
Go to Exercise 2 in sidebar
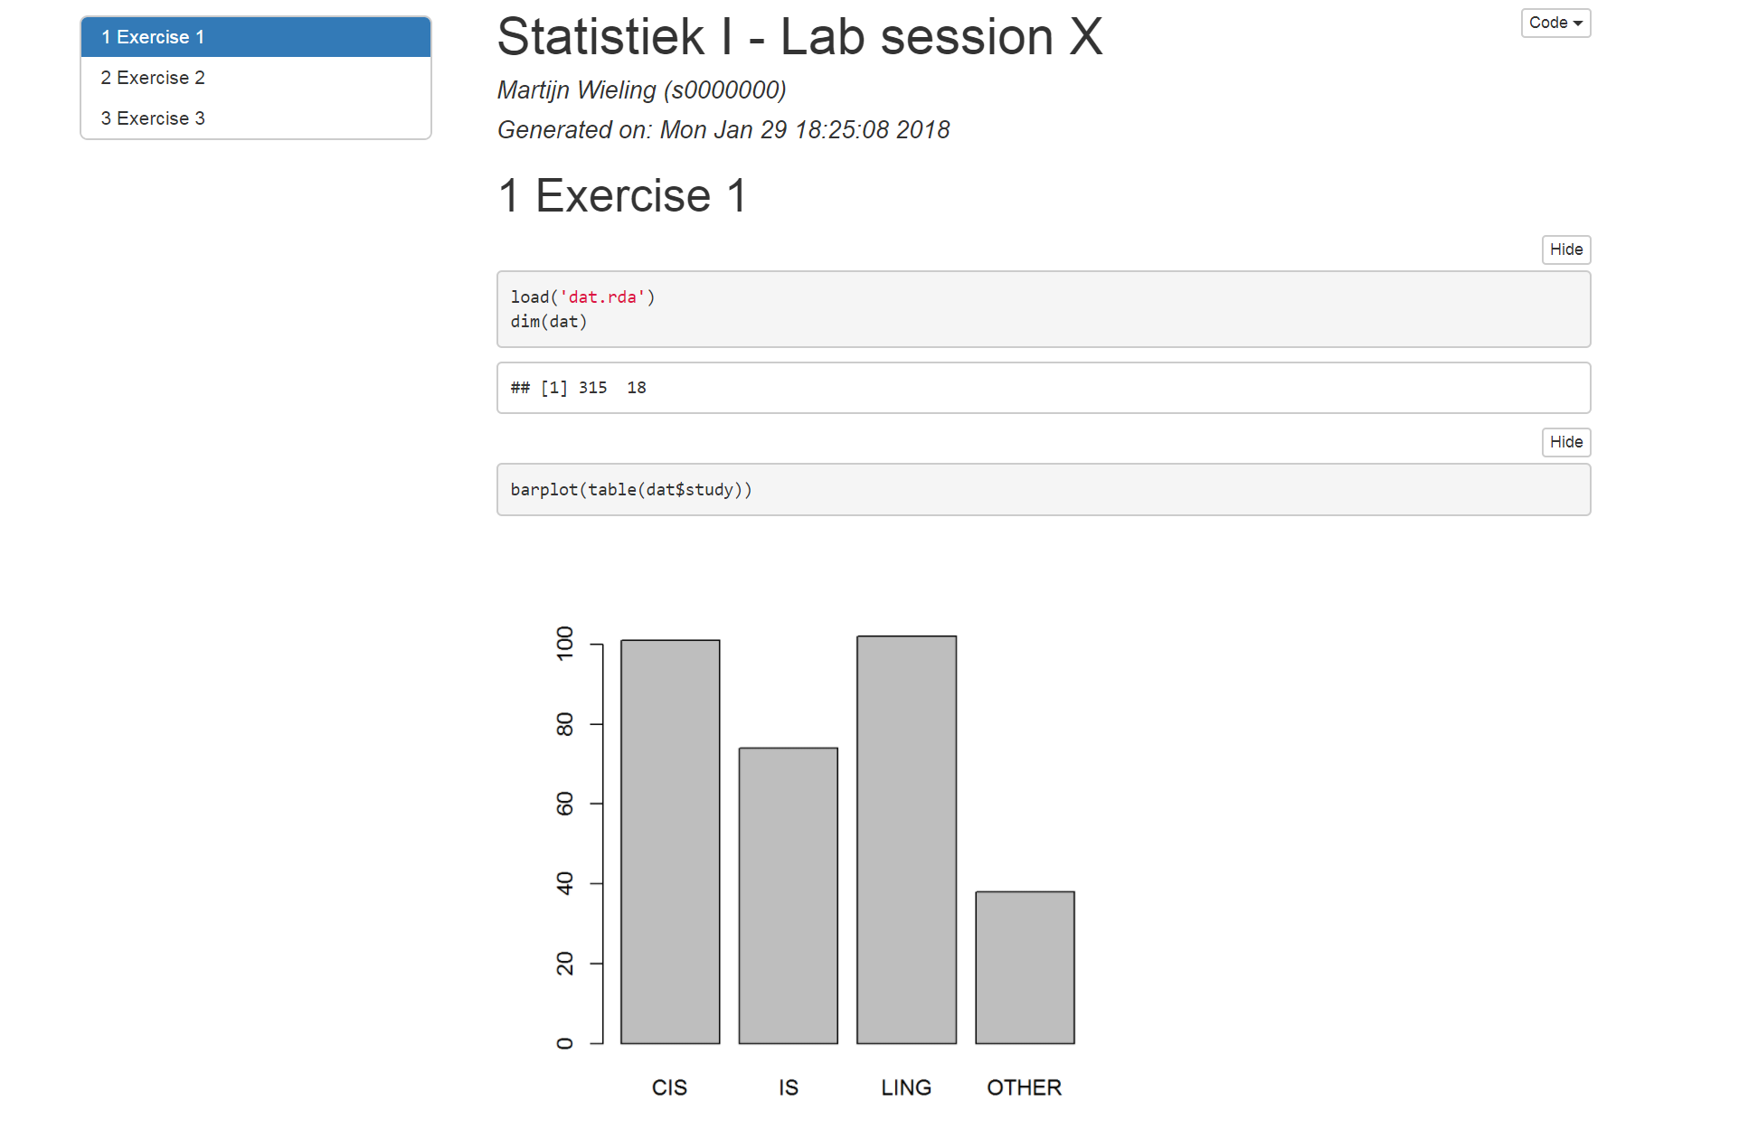(256, 78)
